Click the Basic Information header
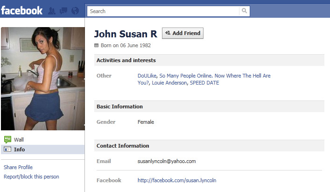This screenshot has width=330, height=192. pos(209,107)
